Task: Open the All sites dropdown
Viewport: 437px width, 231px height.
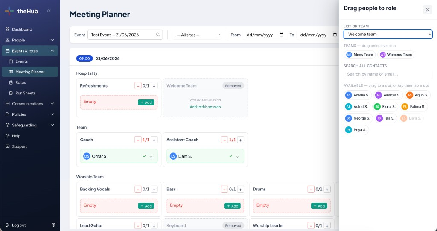Action: (x=198, y=35)
